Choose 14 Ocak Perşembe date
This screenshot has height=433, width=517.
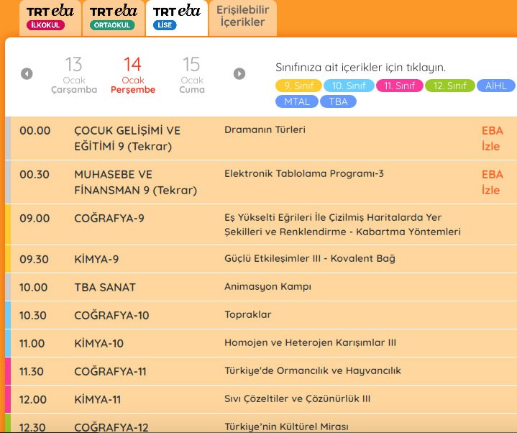click(x=132, y=75)
